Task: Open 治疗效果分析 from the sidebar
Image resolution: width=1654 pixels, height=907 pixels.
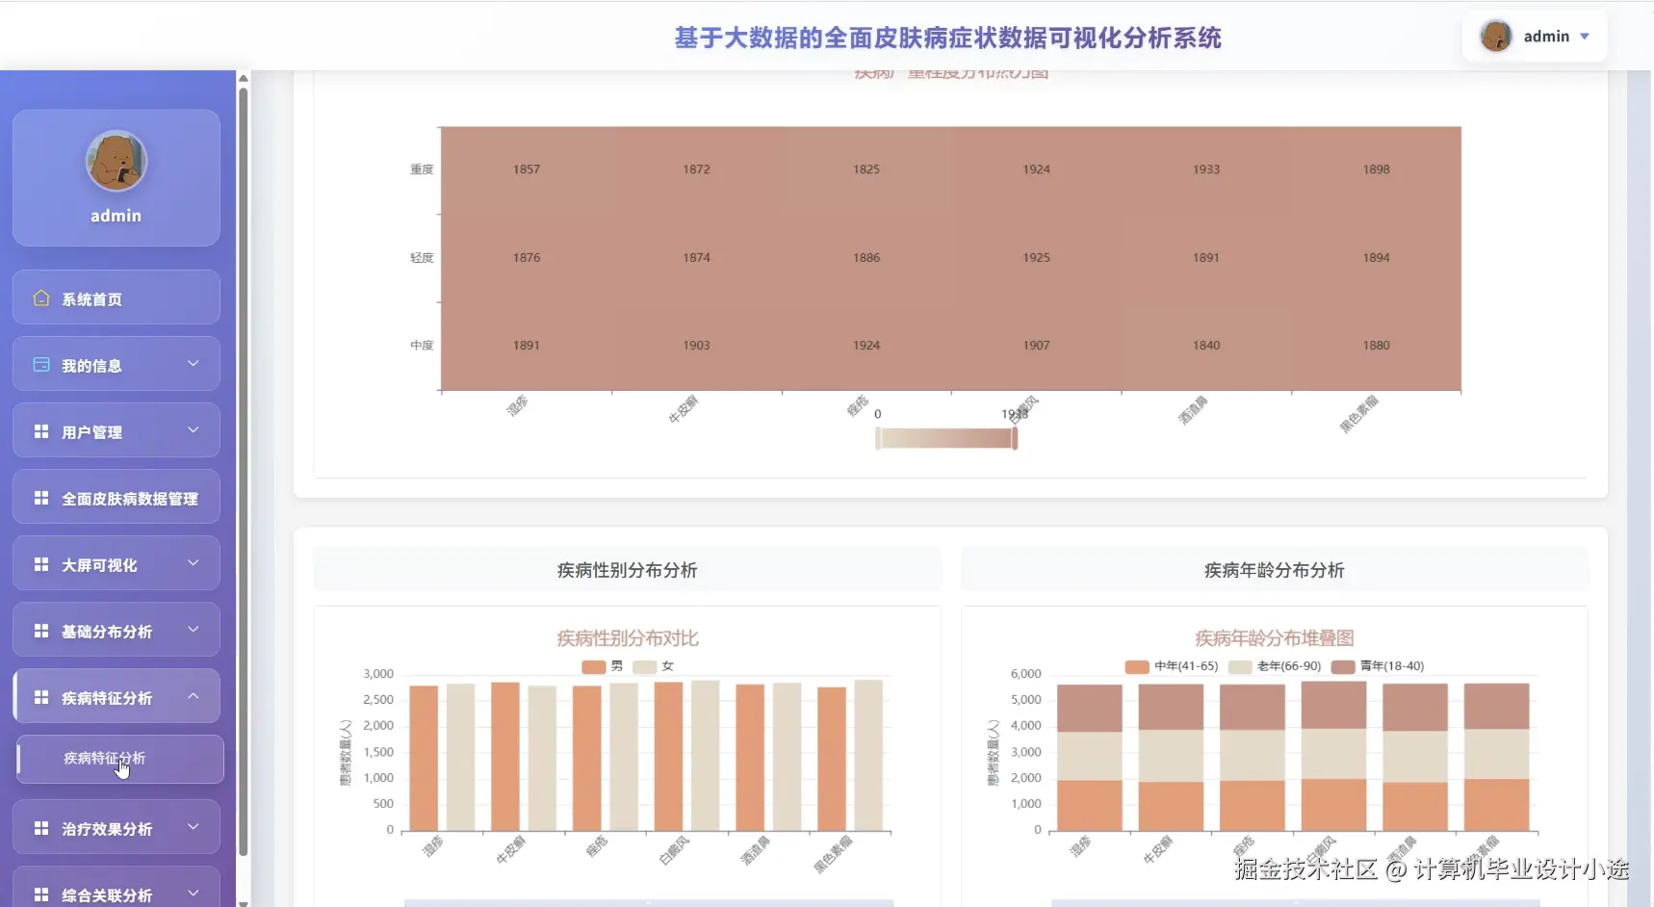Action: coord(106,827)
